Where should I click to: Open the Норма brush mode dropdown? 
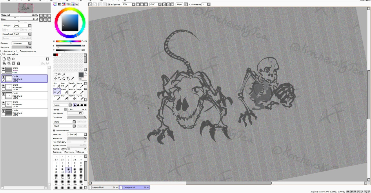[62, 105]
